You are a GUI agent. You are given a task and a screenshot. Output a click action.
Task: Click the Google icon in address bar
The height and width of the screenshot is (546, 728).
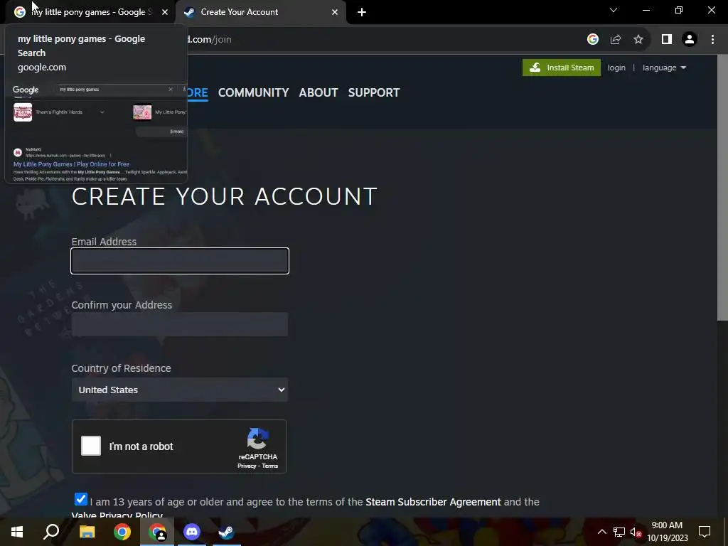pos(592,40)
